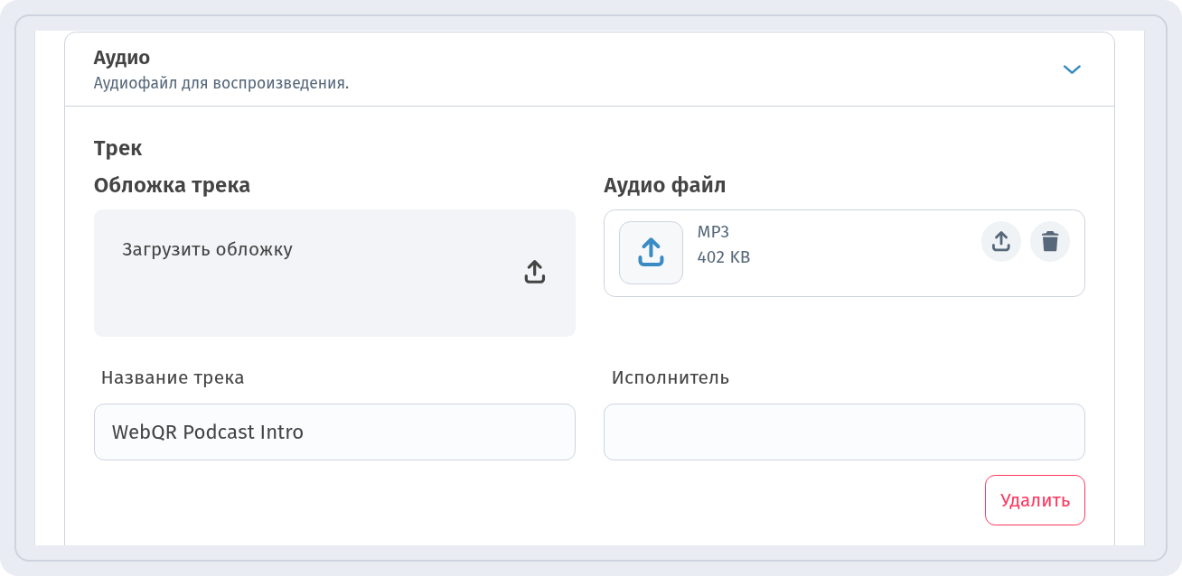Re-upload audio file via round upload icon
The image size is (1182, 576).
(1001, 242)
